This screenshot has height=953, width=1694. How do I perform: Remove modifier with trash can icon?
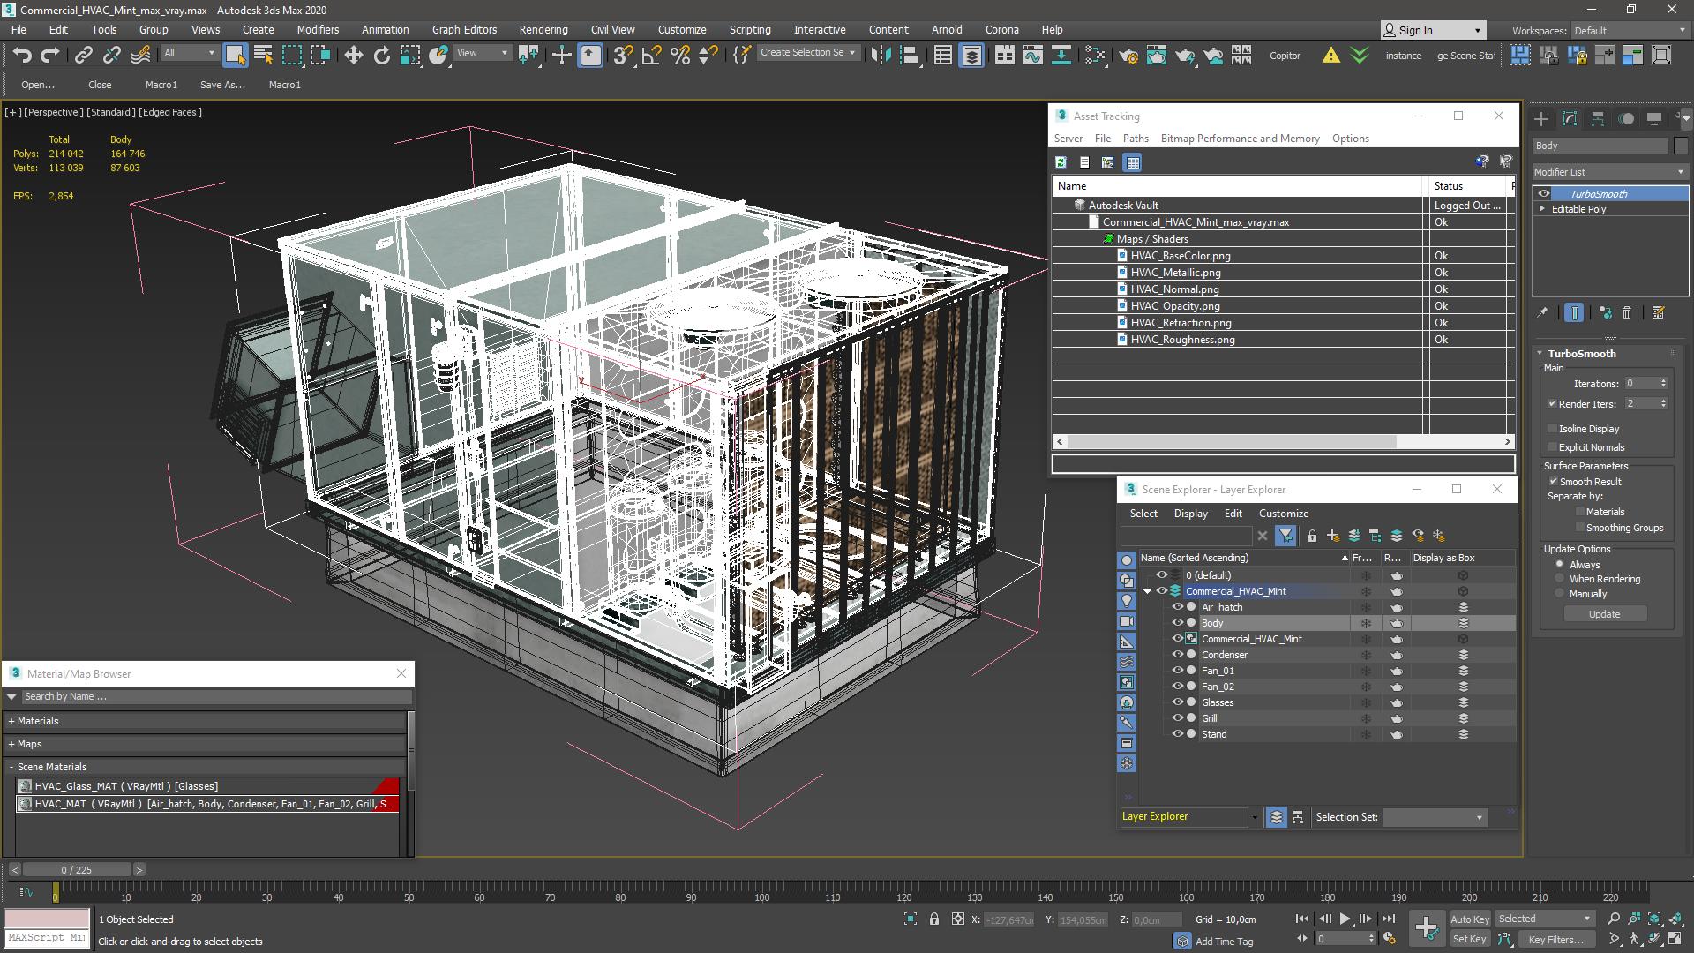coord(1627,312)
